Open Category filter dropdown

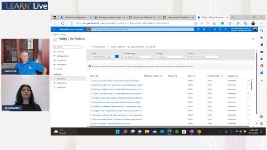171,57
